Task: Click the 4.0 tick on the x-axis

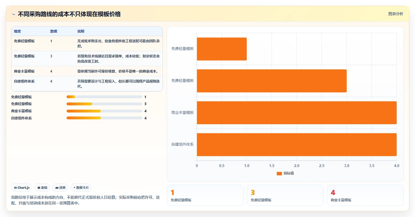Action: pos(396,166)
